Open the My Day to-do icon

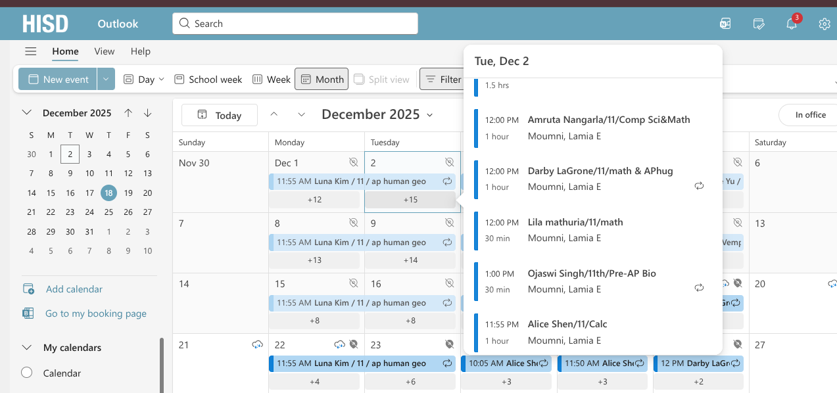[759, 24]
